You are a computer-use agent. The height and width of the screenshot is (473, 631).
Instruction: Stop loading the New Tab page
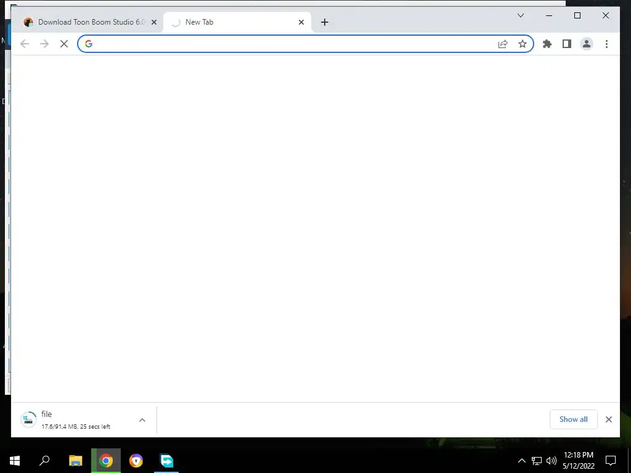[x=64, y=44]
